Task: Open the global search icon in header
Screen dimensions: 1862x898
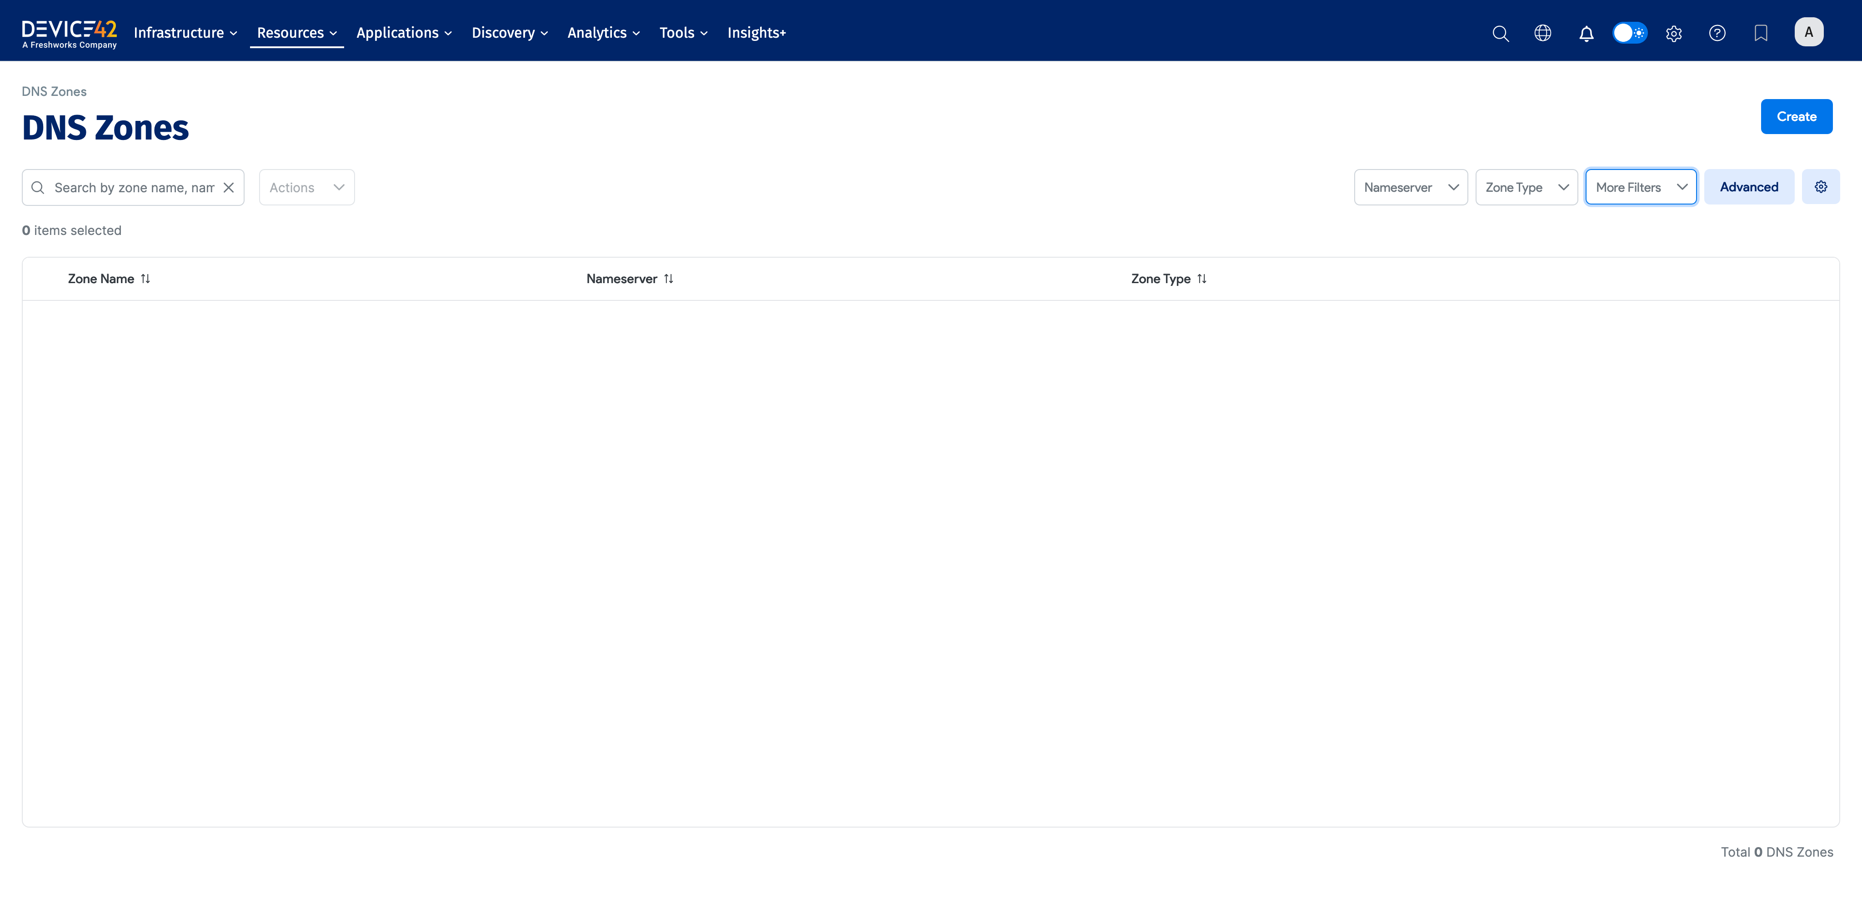Action: coord(1501,33)
